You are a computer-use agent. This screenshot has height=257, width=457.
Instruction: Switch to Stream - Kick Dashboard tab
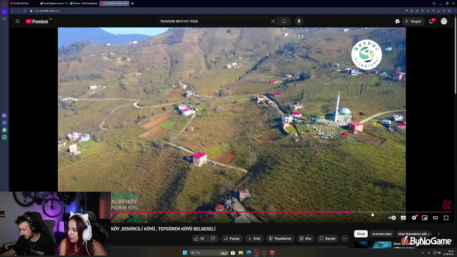(84, 3)
